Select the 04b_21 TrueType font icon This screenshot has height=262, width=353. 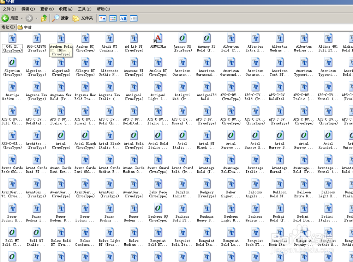point(12,38)
